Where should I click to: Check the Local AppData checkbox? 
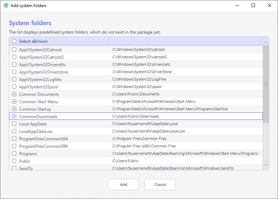click(14, 124)
